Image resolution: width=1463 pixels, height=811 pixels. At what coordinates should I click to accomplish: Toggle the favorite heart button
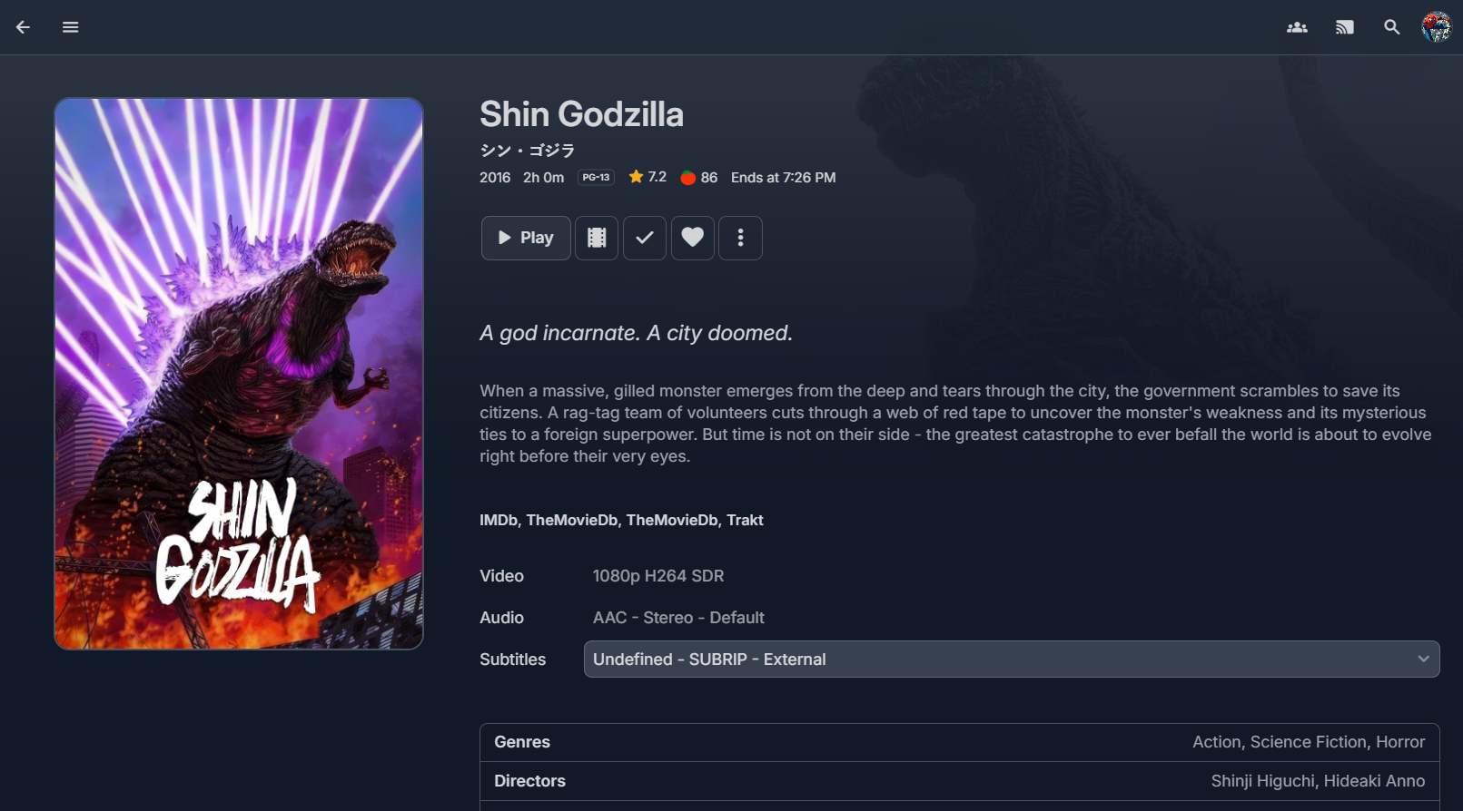693,238
